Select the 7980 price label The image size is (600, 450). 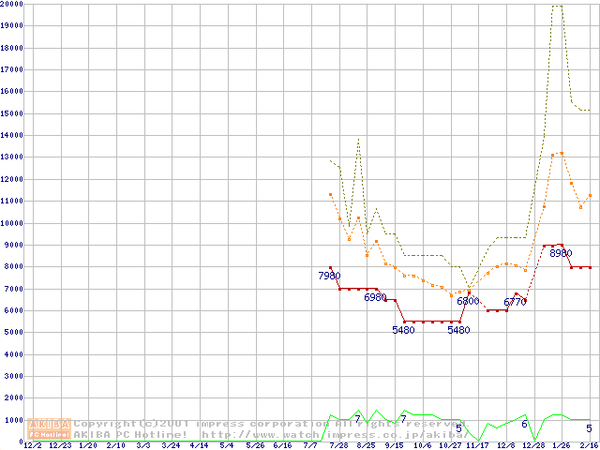click(x=329, y=277)
